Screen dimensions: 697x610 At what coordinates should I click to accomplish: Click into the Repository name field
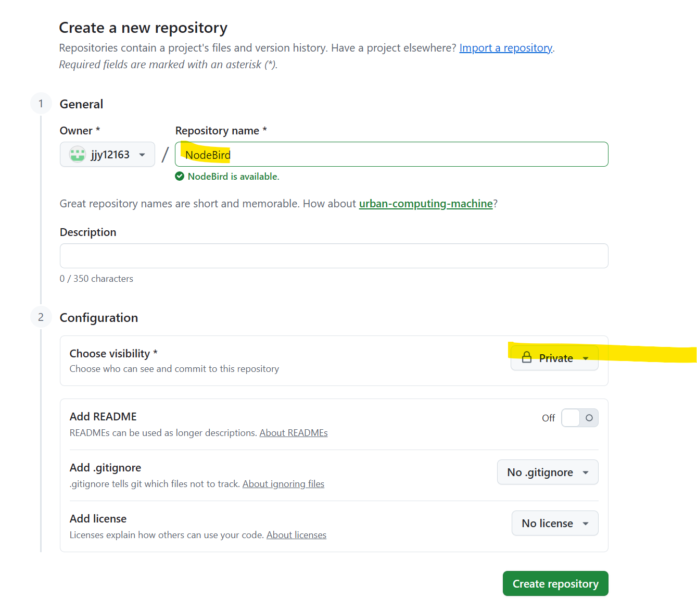pyautogui.click(x=391, y=154)
